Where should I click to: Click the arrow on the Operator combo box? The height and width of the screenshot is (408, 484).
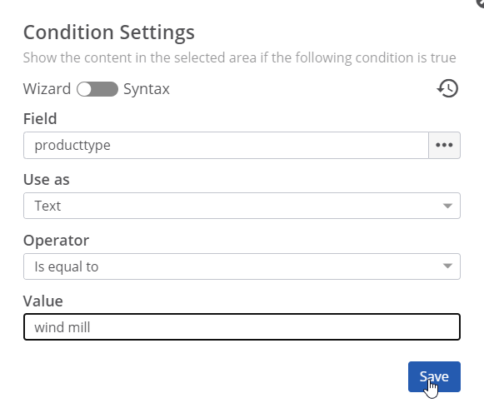(x=447, y=266)
